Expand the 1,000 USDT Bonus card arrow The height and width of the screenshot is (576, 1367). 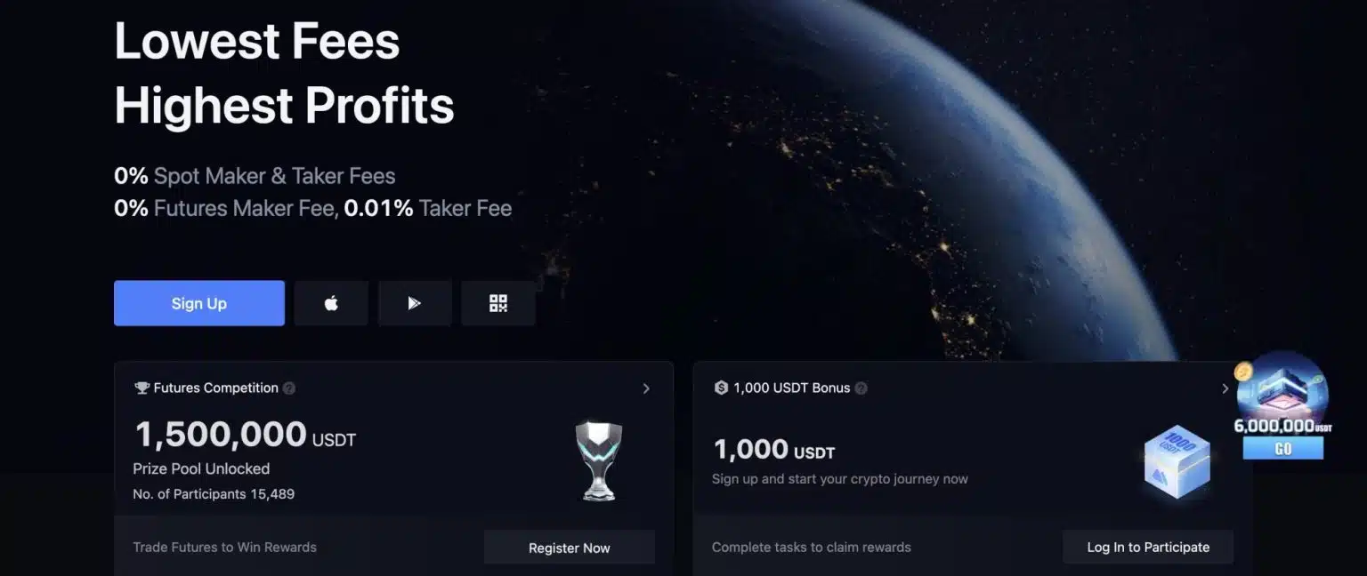click(1225, 388)
